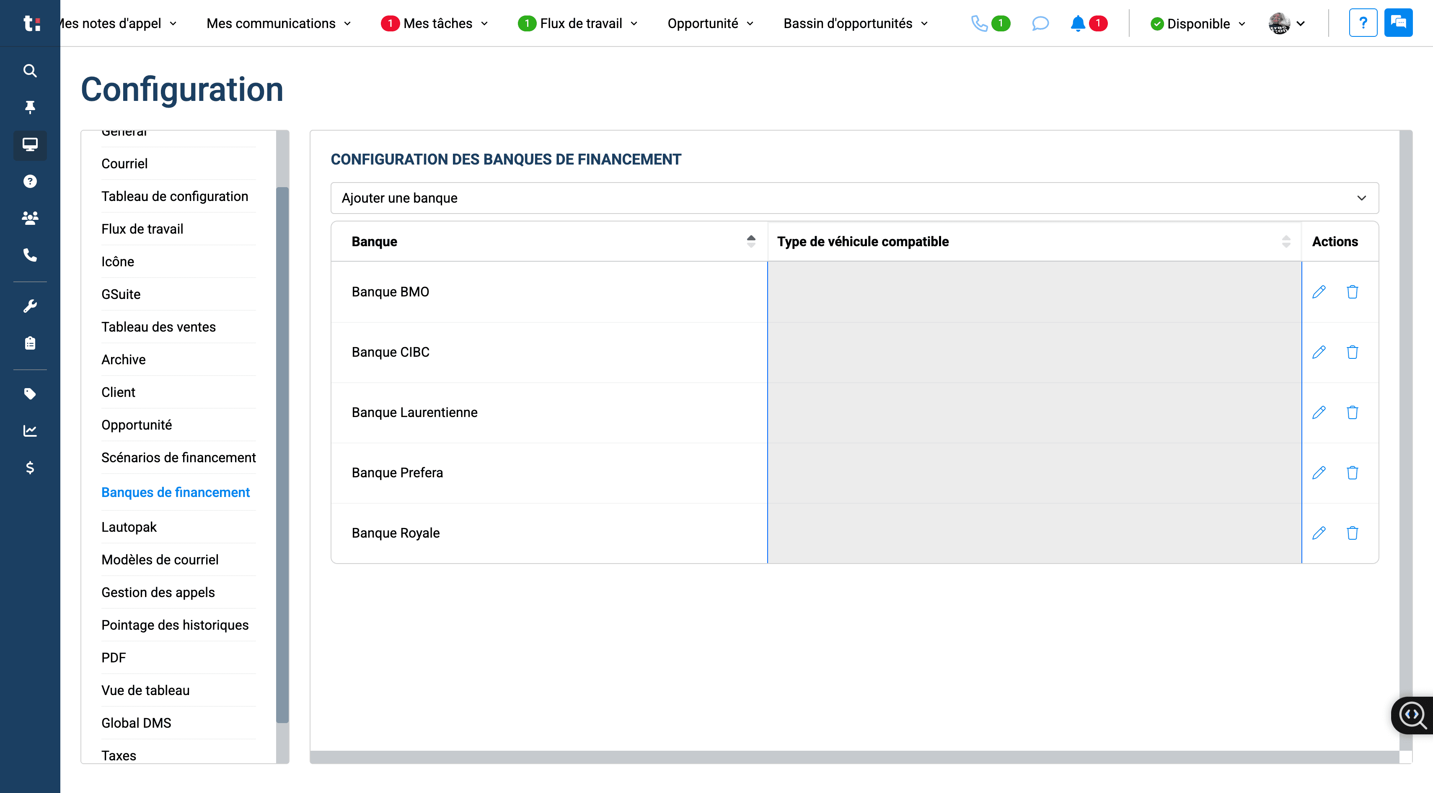Expand the Ajouter une banque dropdown
This screenshot has height=793, width=1433.
[854, 198]
